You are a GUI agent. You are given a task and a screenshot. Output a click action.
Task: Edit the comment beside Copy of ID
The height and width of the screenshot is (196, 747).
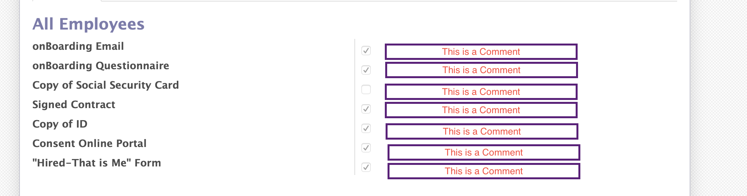pyautogui.click(x=482, y=131)
